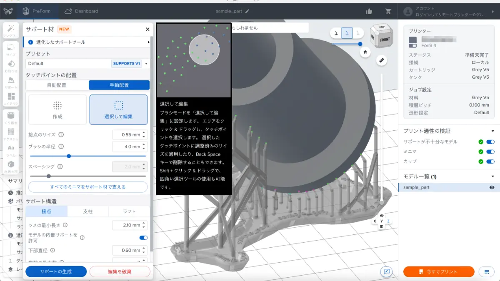
Task: Click the 今すぐプリント button
Action: 438,271
